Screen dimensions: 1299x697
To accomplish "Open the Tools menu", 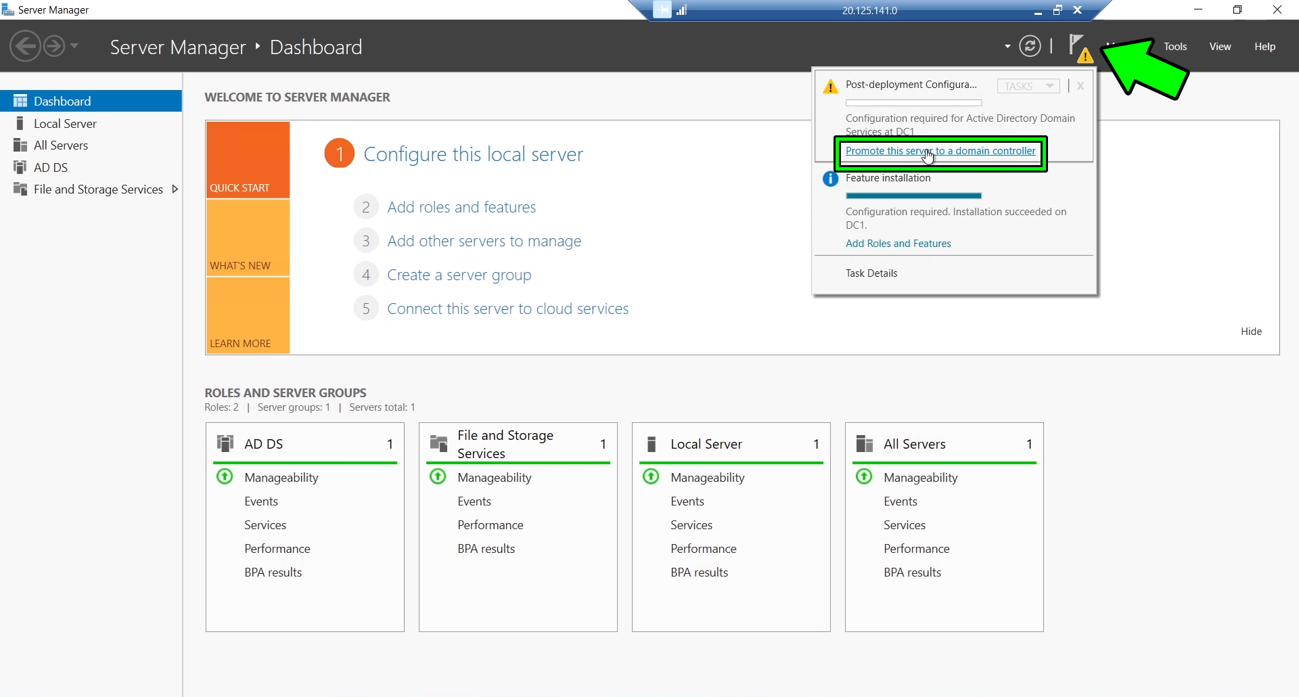I will coord(1175,46).
